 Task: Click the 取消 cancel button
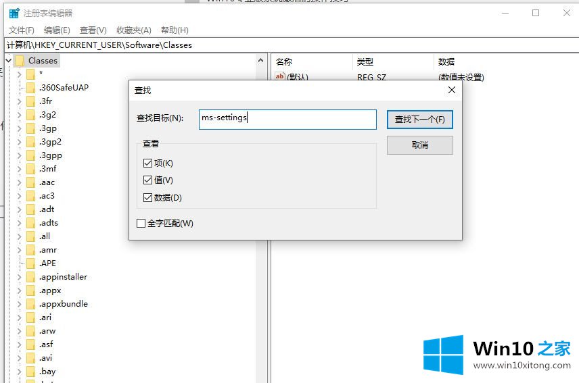click(x=420, y=145)
